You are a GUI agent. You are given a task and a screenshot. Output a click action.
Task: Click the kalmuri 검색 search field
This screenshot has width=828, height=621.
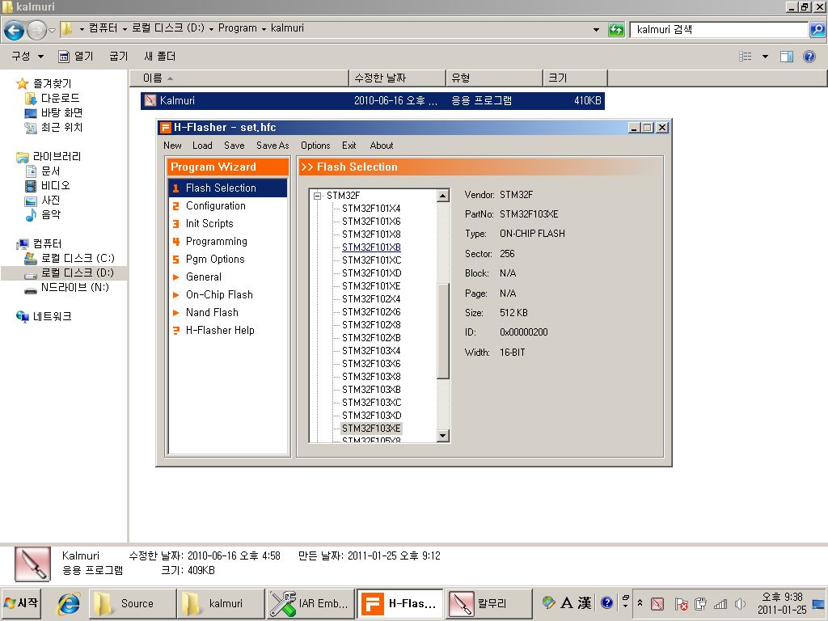(719, 30)
